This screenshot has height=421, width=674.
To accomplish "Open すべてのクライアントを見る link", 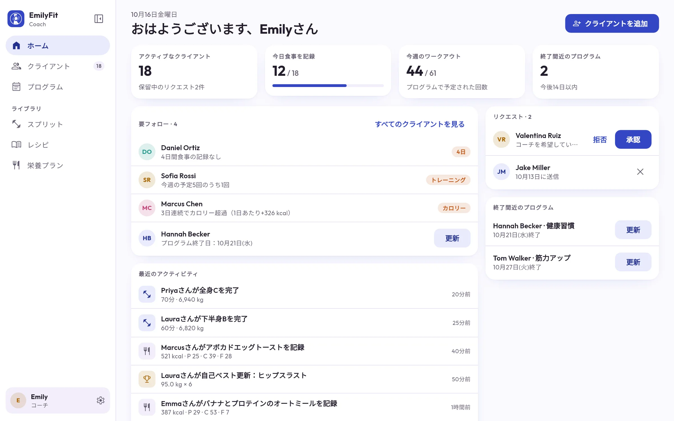I will click(x=420, y=124).
